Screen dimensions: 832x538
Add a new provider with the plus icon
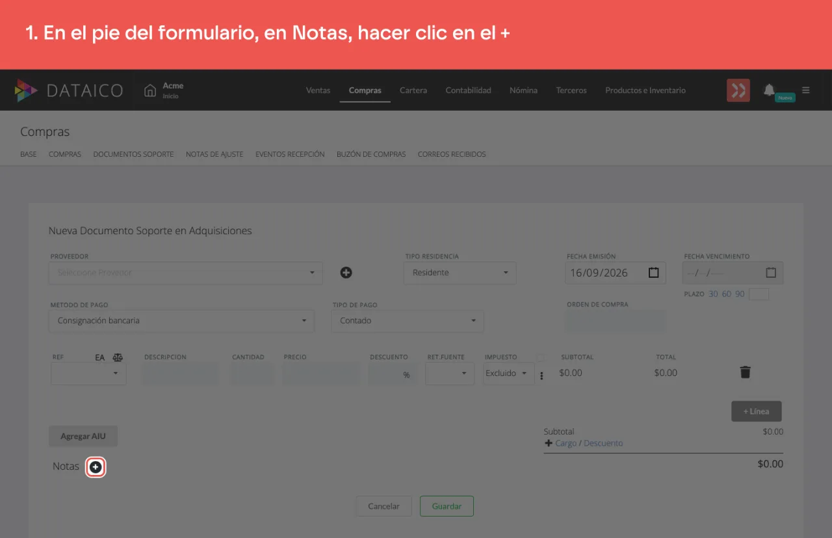tap(346, 273)
